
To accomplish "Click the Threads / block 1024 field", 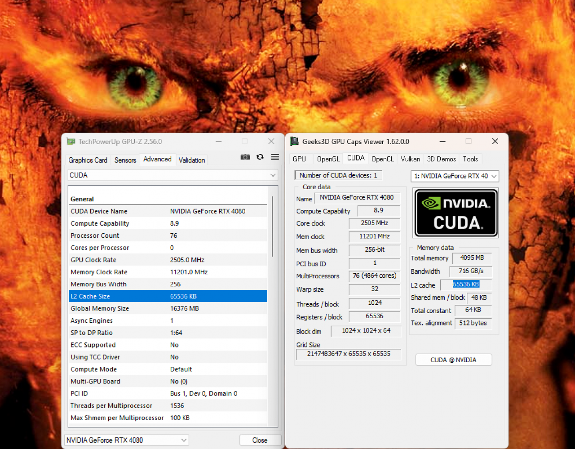I will tap(374, 303).
